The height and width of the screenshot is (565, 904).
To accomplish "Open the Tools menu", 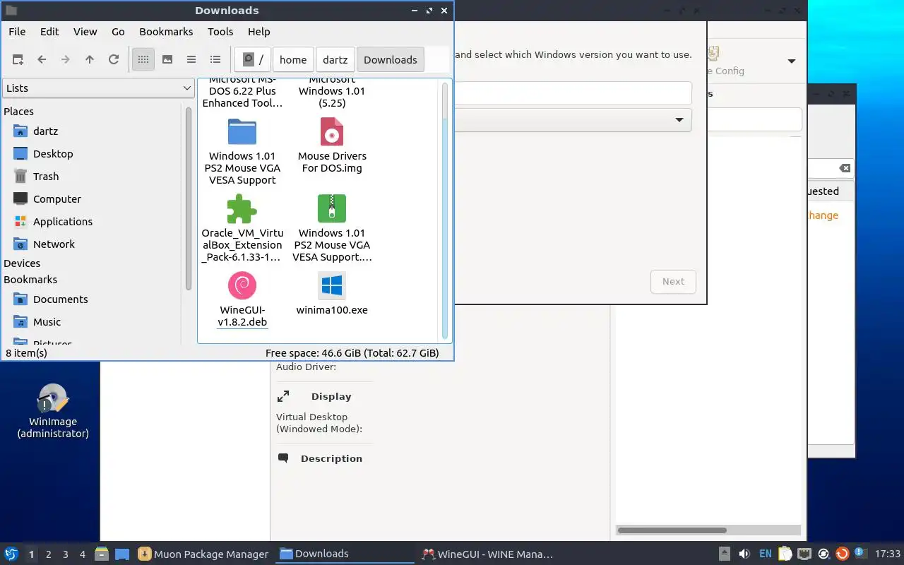I will (220, 32).
